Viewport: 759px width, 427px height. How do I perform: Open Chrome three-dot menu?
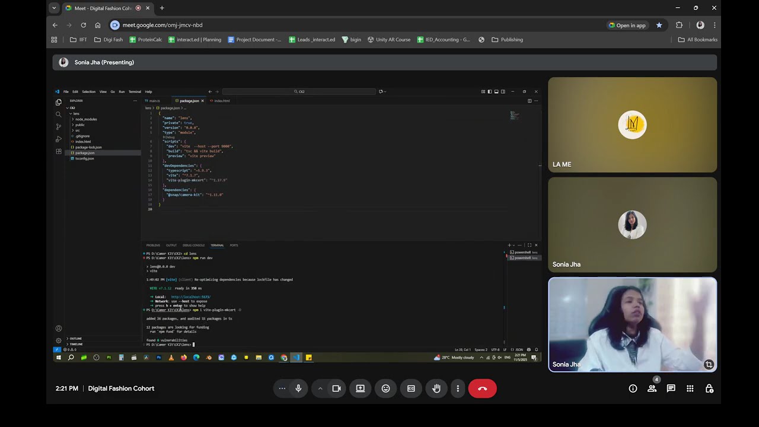pyautogui.click(x=715, y=25)
